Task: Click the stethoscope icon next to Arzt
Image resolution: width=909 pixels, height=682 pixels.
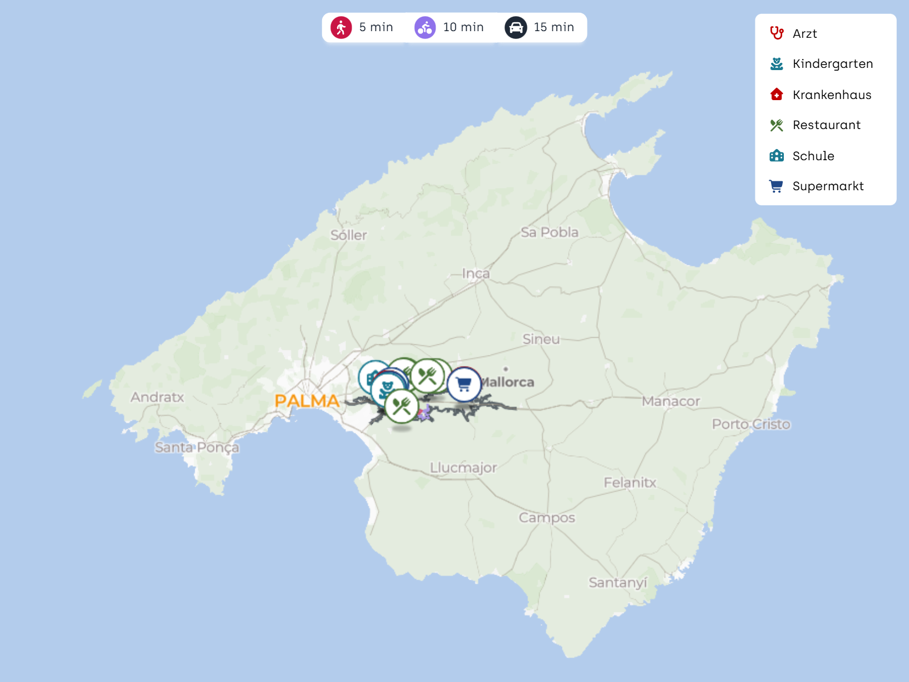Action: [777, 33]
